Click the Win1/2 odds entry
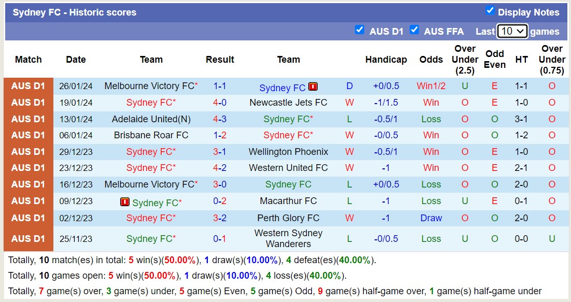This screenshot has width=571, height=302. pyautogui.click(x=431, y=87)
